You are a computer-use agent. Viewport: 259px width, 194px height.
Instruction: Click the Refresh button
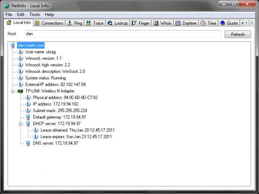(x=238, y=34)
